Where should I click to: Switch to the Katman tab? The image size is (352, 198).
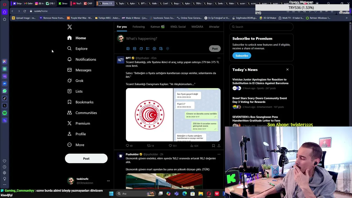tap(158, 27)
